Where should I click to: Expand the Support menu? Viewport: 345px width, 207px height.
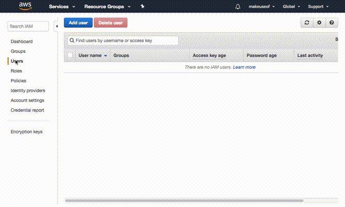click(x=318, y=7)
